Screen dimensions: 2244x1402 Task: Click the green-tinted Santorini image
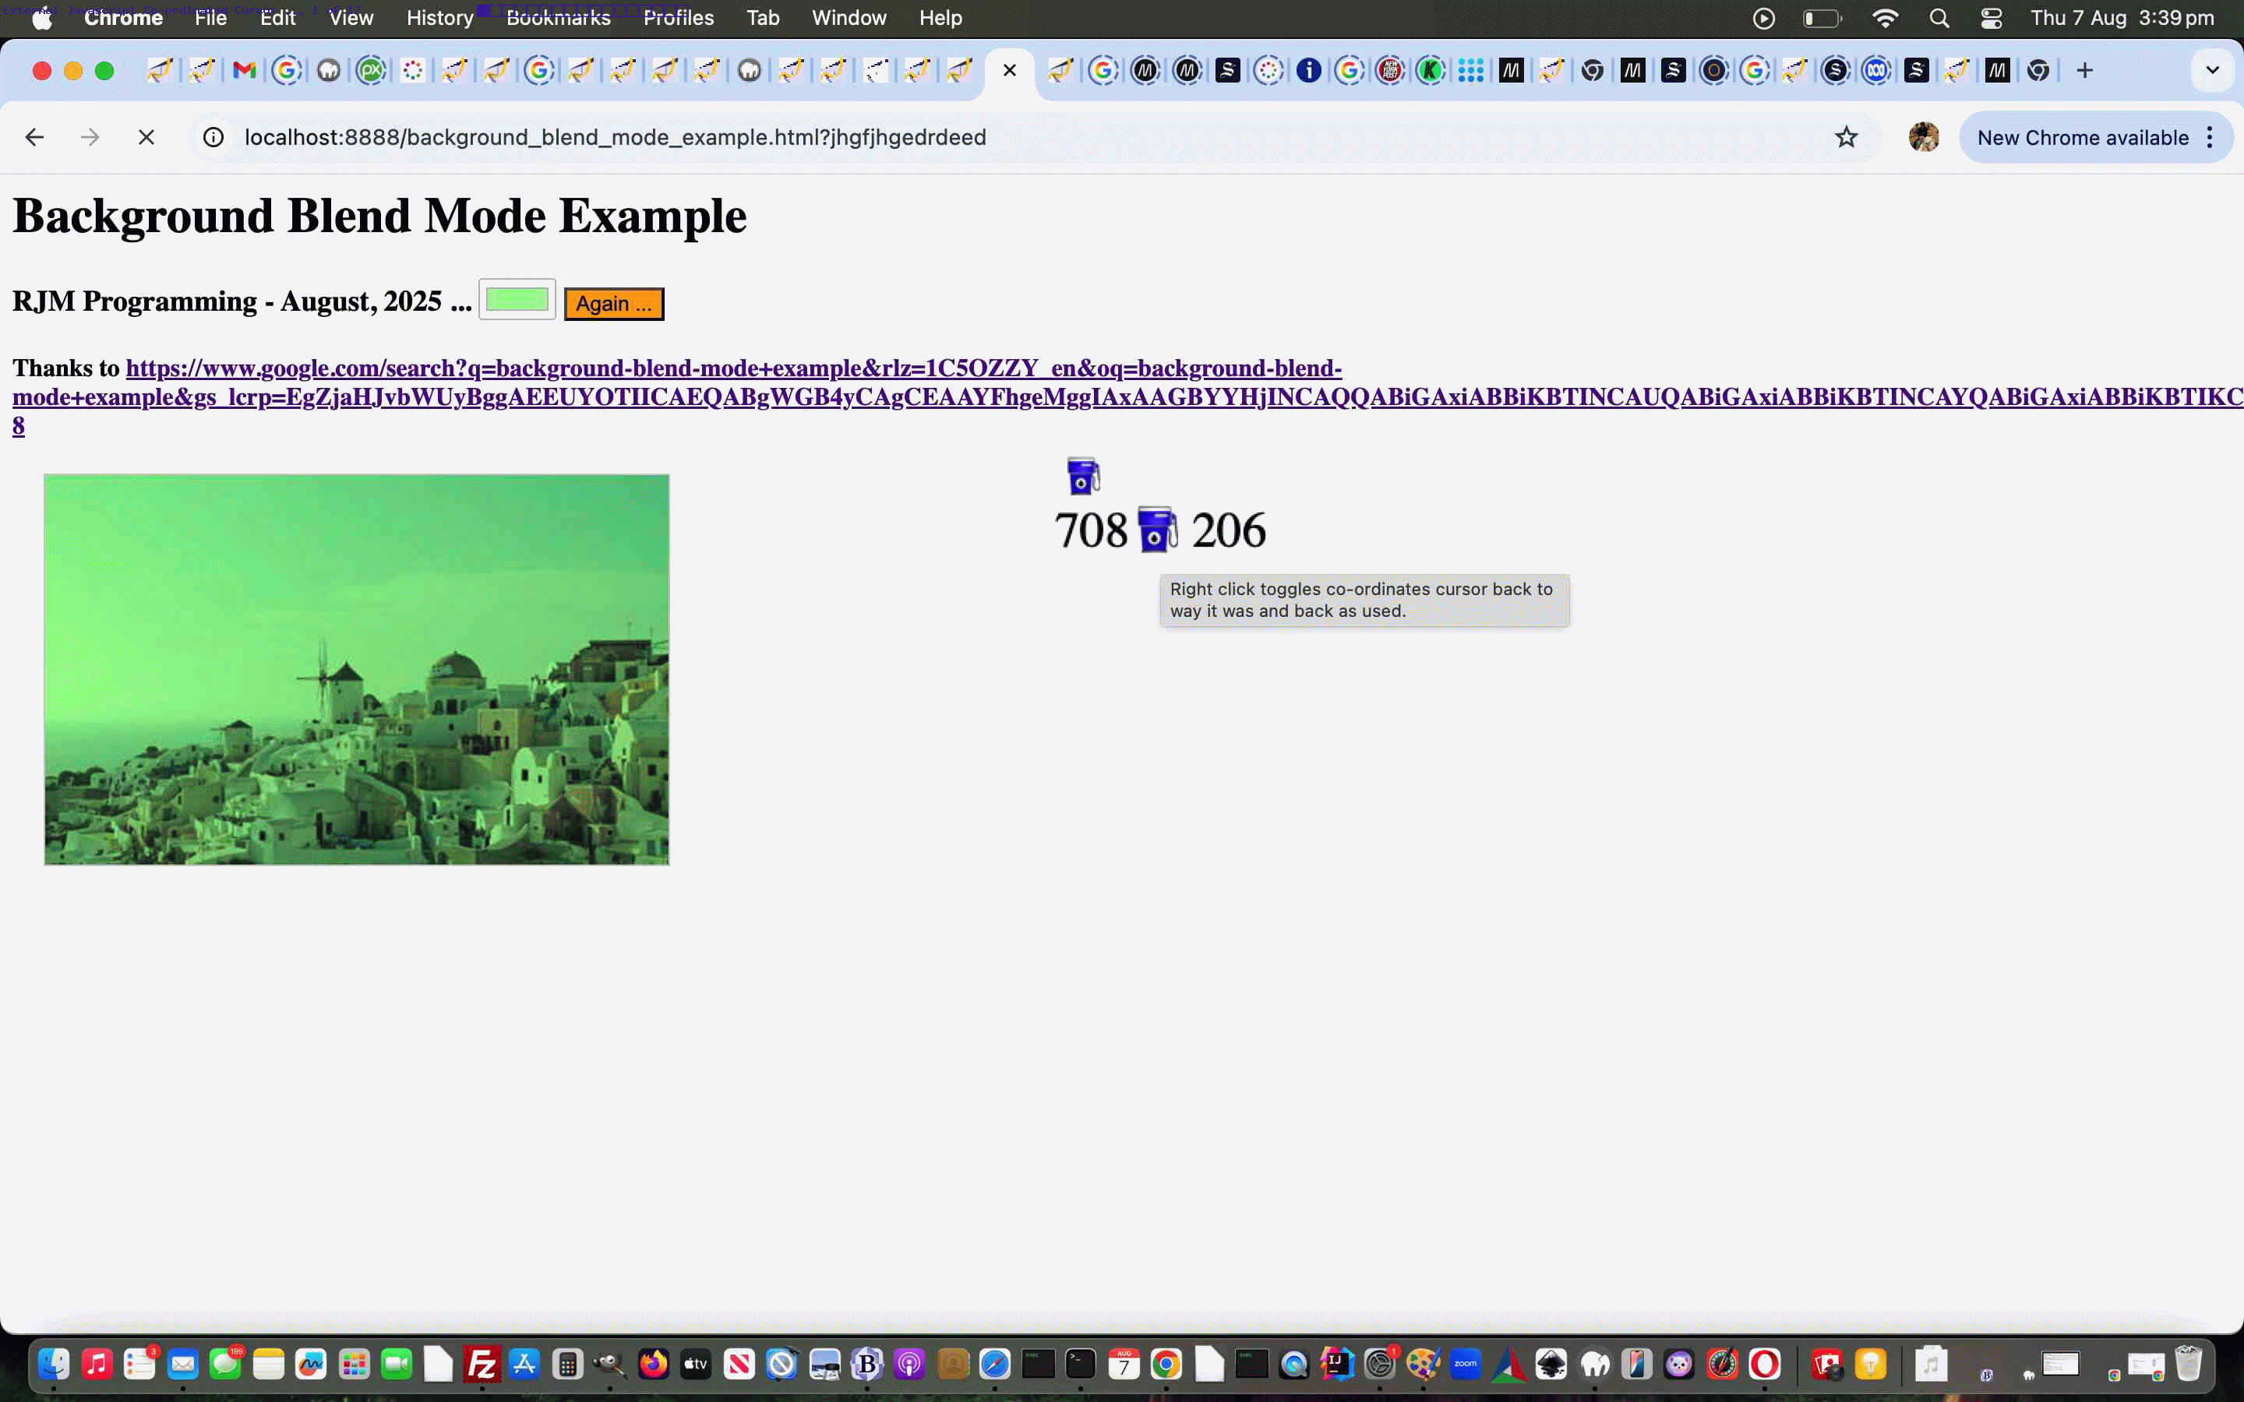(x=356, y=670)
